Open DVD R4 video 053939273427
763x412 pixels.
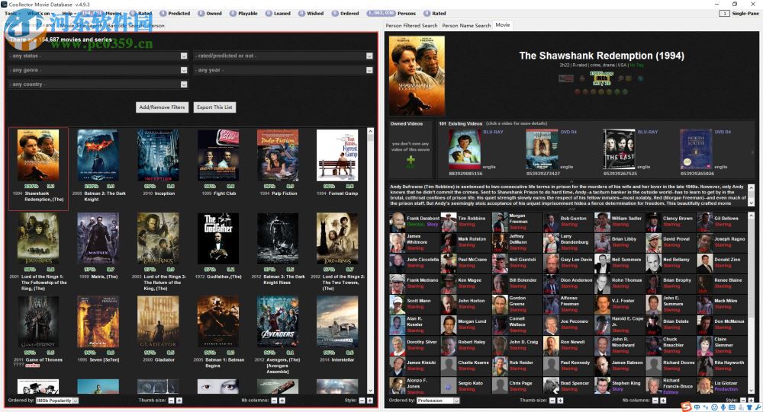tap(542, 149)
